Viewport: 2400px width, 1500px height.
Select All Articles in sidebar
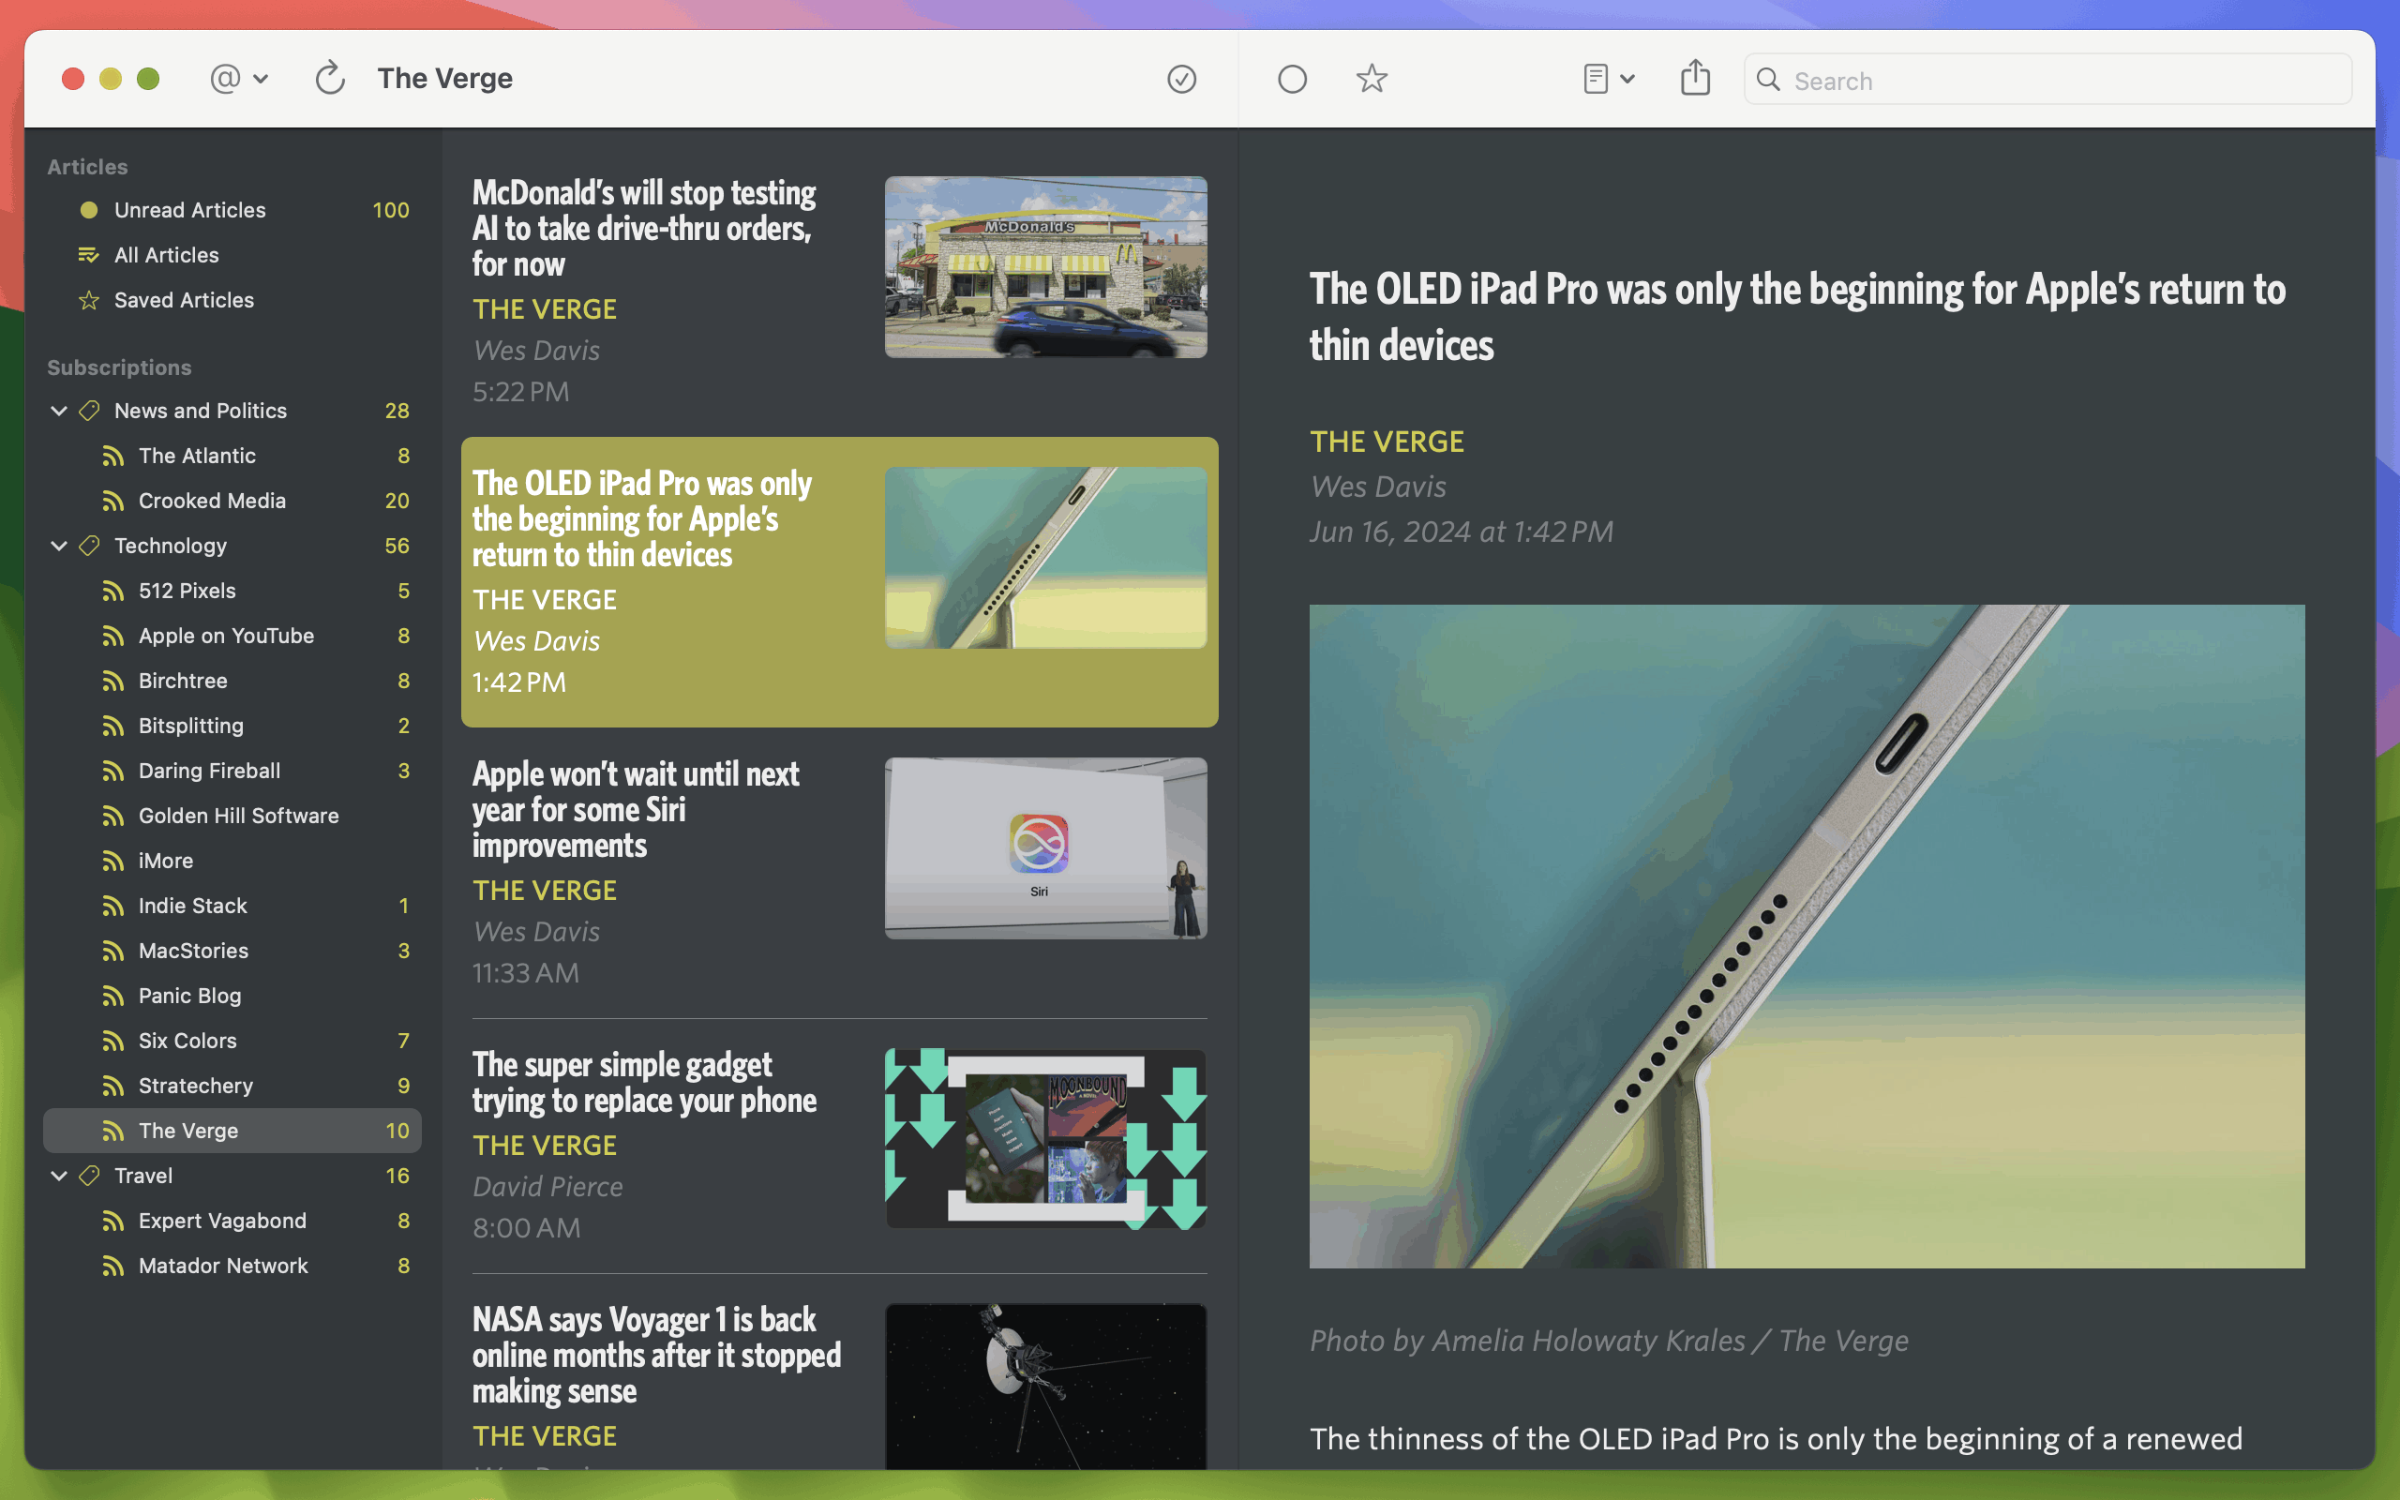(x=233, y=255)
